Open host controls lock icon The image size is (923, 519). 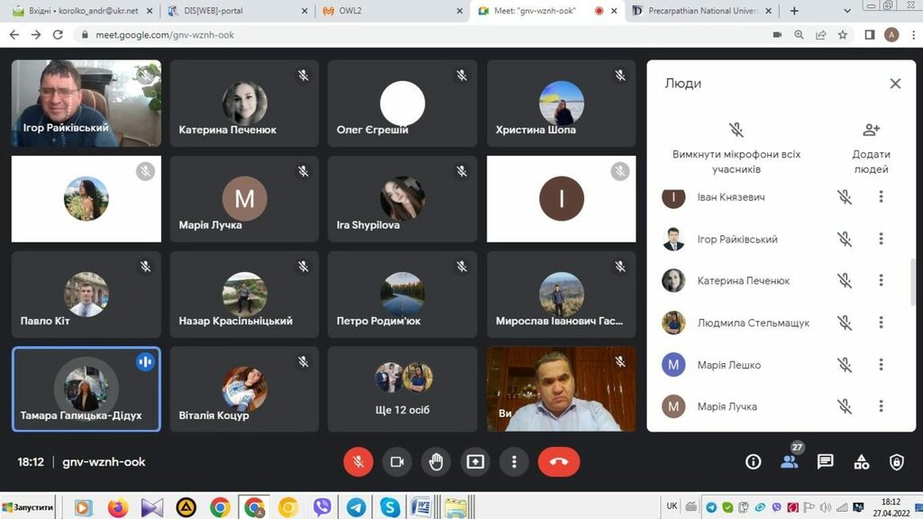[x=897, y=461]
